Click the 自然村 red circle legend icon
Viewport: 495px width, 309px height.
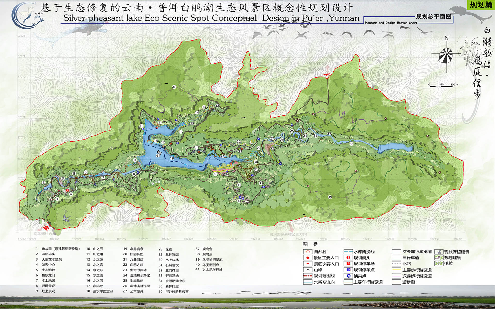(308, 252)
